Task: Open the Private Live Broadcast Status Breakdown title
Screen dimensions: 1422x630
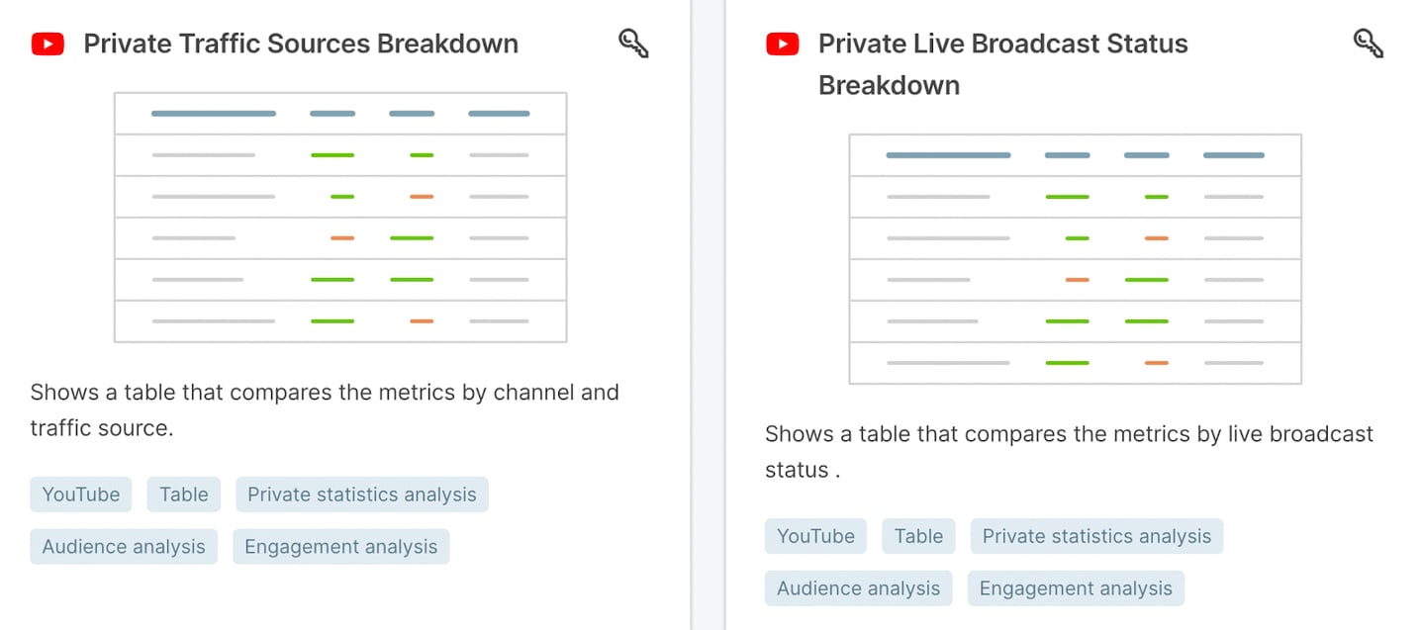Action: pyautogui.click(x=1001, y=64)
